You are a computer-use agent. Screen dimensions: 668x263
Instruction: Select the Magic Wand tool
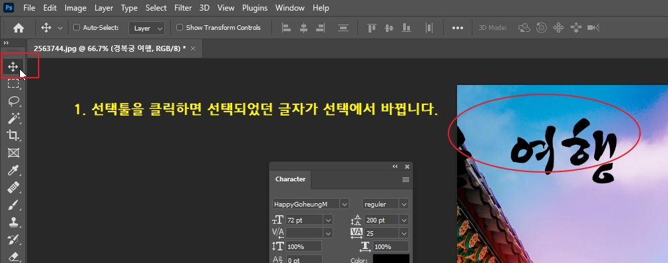coord(13,118)
